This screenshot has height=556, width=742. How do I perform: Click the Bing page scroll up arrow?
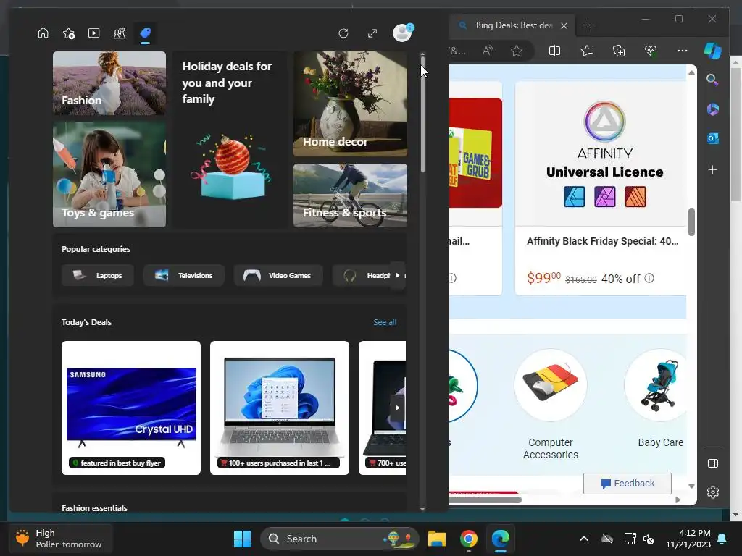pos(691,72)
